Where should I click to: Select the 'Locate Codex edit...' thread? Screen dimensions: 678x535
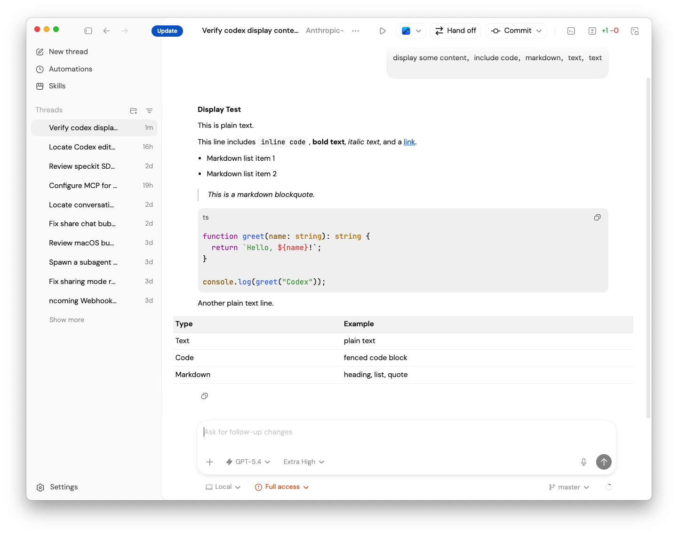(x=94, y=147)
